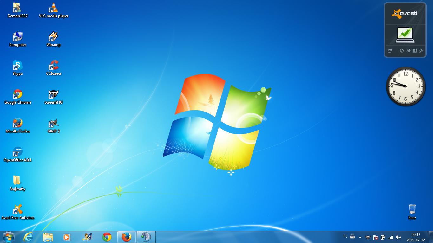Select the Komputer desktop icon
The height and width of the screenshot is (243, 433).
17,39
